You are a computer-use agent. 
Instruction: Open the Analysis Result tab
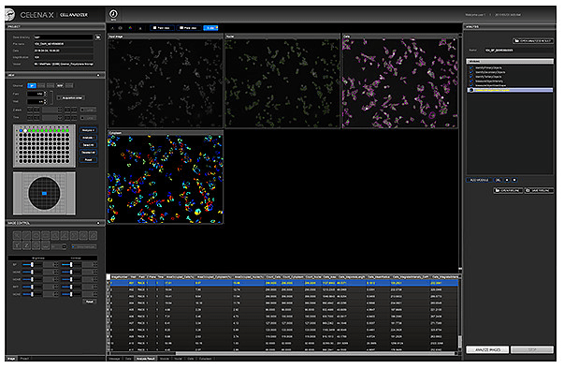coord(146,359)
